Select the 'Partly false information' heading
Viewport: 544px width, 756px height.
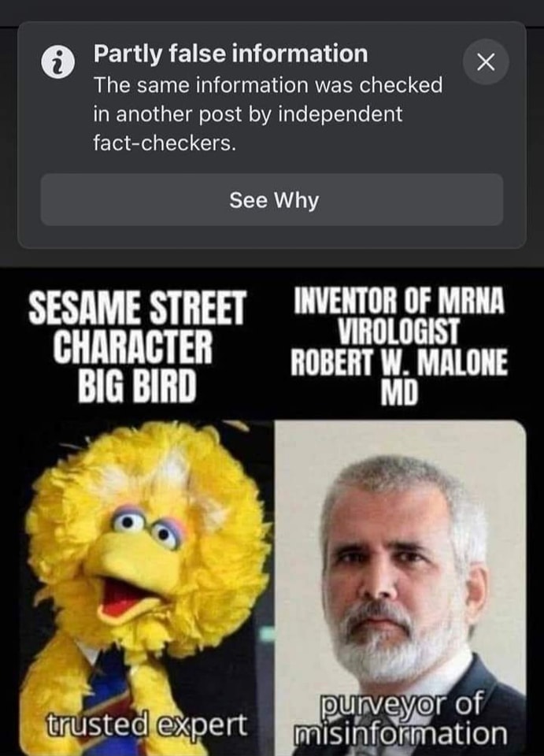(231, 53)
